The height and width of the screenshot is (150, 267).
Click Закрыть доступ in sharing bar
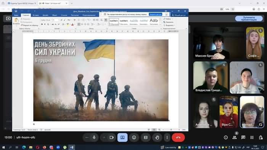156,15
